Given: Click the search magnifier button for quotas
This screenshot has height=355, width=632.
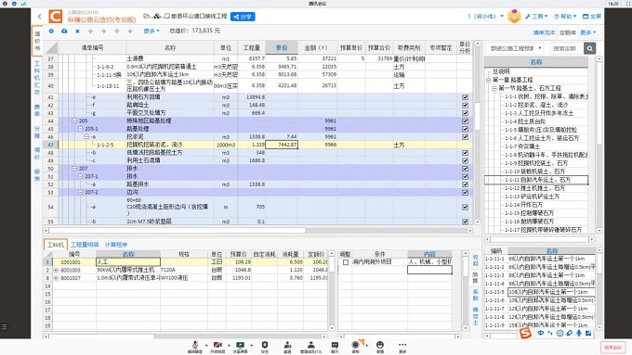Looking at the screenshot, I should (x=589, y=48).
